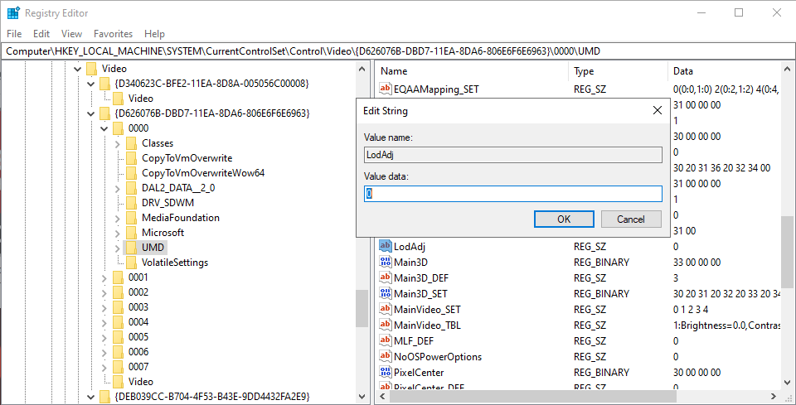Collapse the top-level Video key
The height and width of the screenshot is (405, 796).
coord(78,69)
